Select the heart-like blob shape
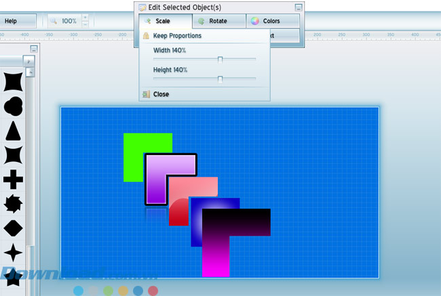The image size is (441, 296). [x=14, y=106]
